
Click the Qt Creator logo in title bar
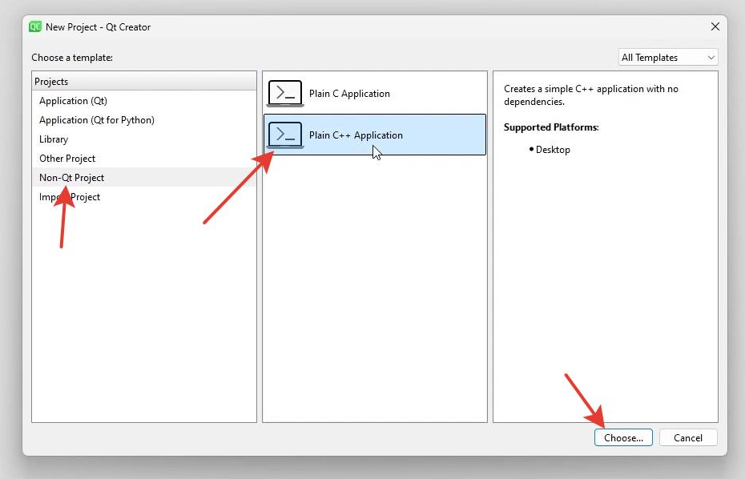click(x=35, y=26)
